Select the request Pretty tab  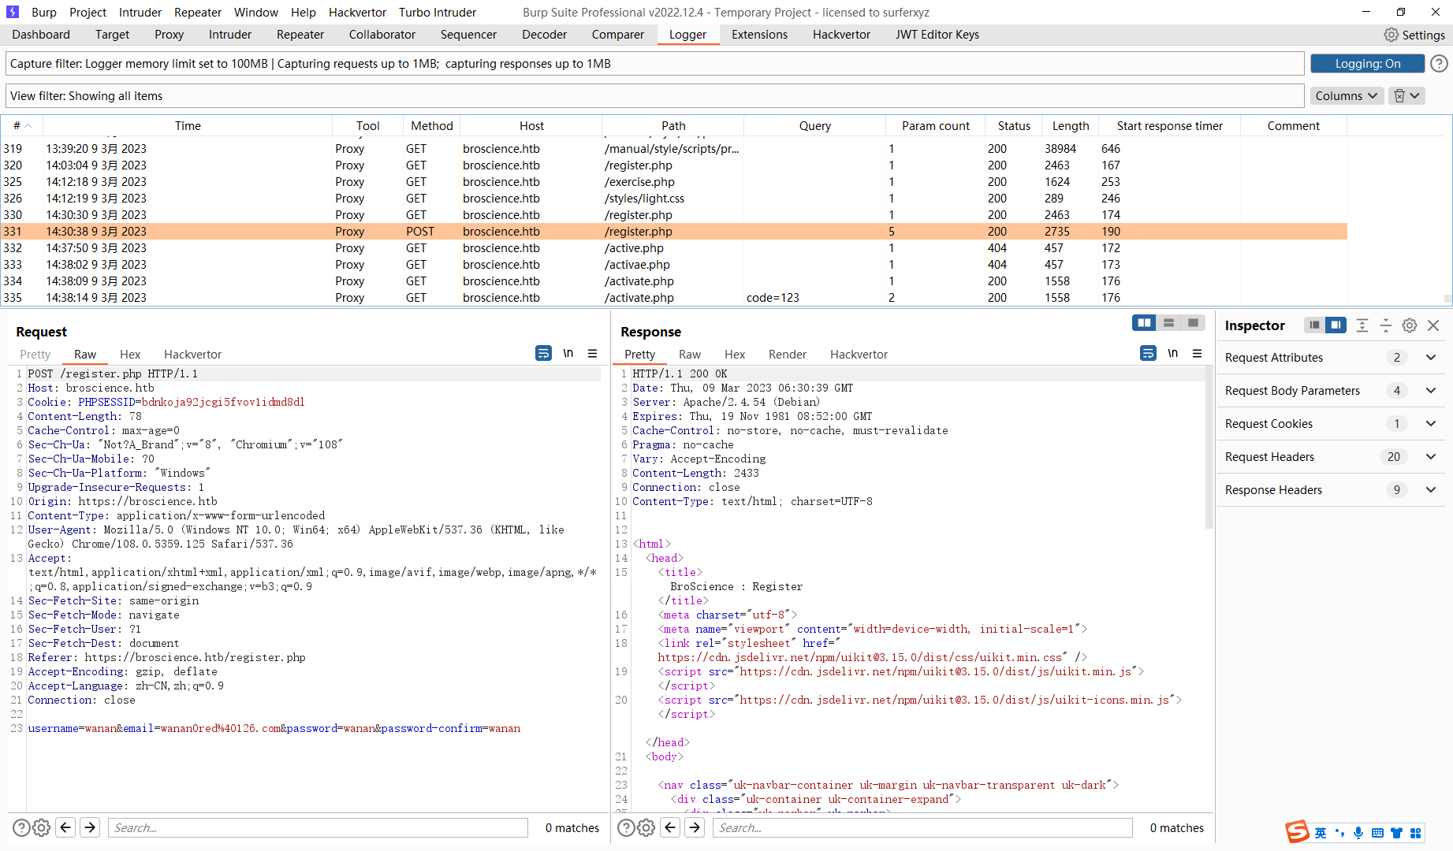pos(35,355)
